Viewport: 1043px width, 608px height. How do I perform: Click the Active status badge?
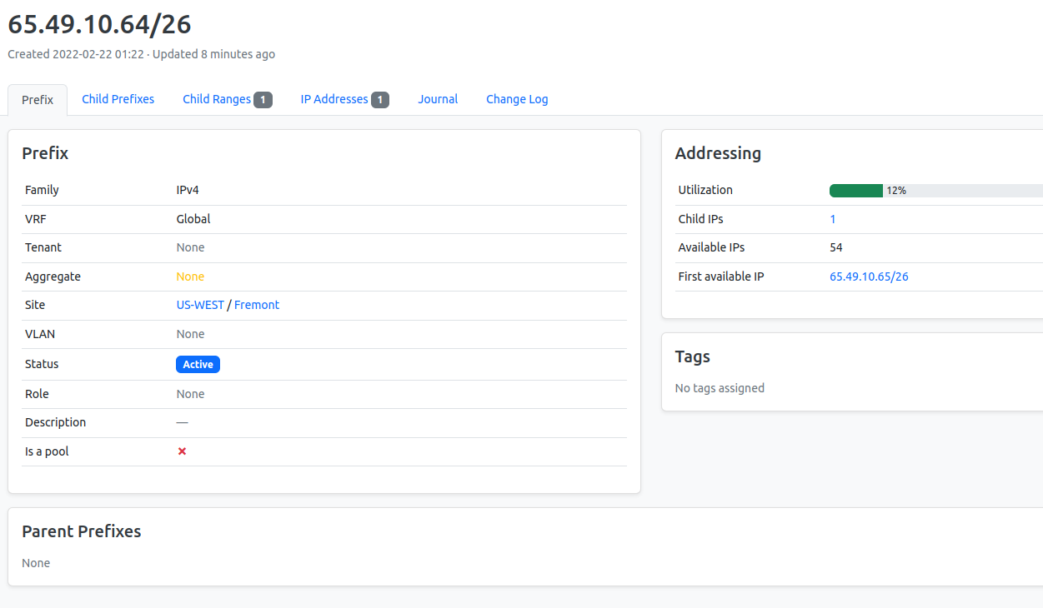tap(198, 364)
